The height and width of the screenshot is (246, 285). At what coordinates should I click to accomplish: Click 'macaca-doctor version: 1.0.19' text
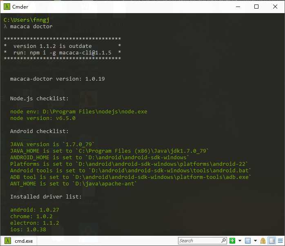pos(58,79)
